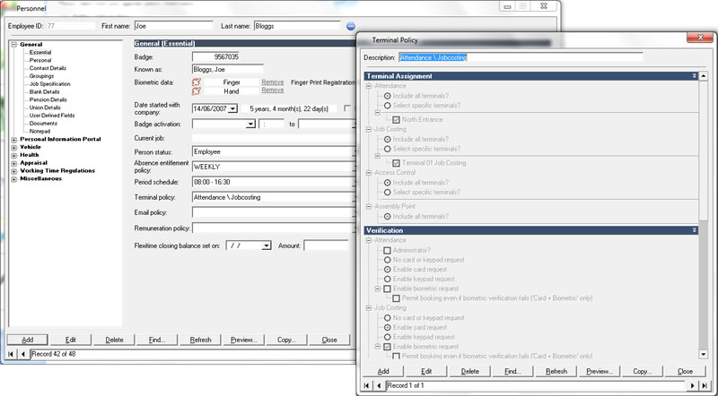
Task: Go to previous record in Terminal Policy navigator
Action: (x=378, y=385)
